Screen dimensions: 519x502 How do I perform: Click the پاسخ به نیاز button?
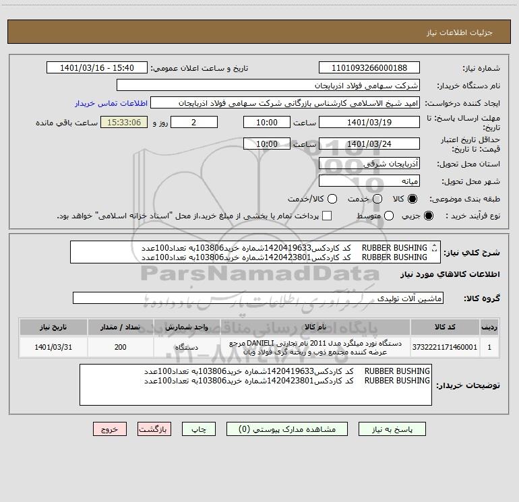coord(392,429)
